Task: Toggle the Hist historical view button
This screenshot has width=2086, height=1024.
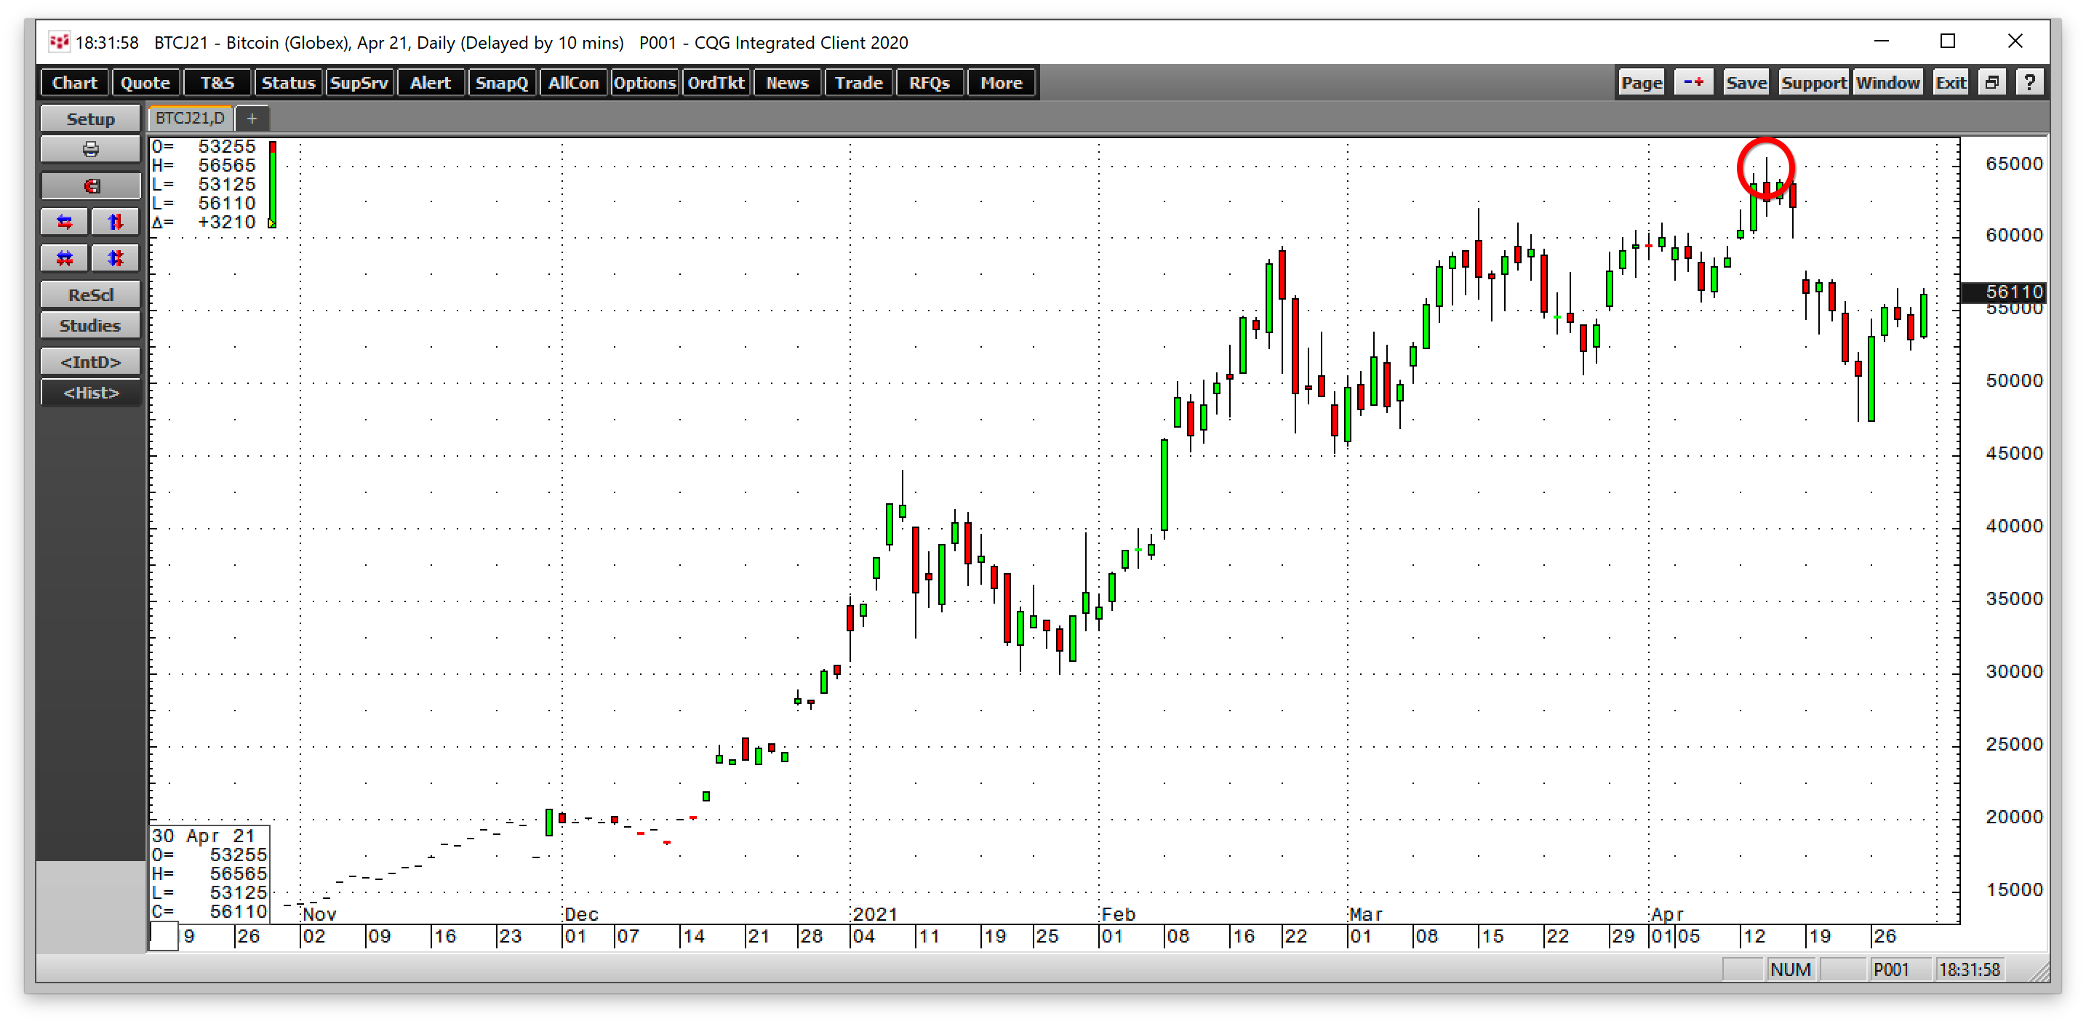Action: tap(91, 393)
